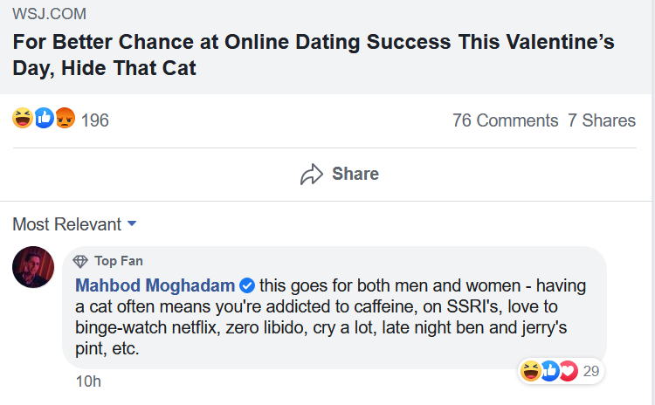Viewport: 655px width, 405px height.
Task: Click the Haha reaction icon under the article
Action: (x=23, y=120)
